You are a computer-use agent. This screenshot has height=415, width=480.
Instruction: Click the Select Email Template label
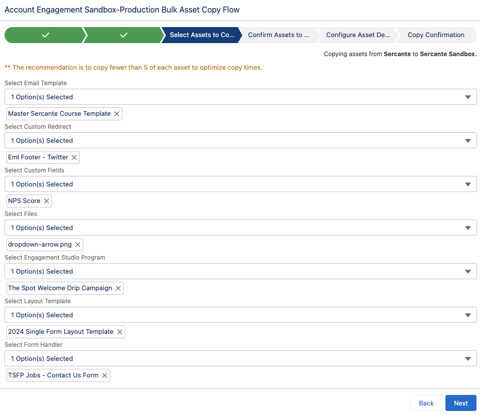[x=36, y=83]
